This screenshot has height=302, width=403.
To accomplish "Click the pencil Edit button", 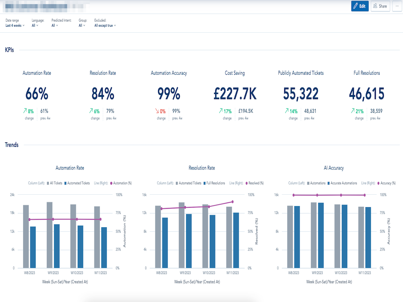I will [360, 6].
